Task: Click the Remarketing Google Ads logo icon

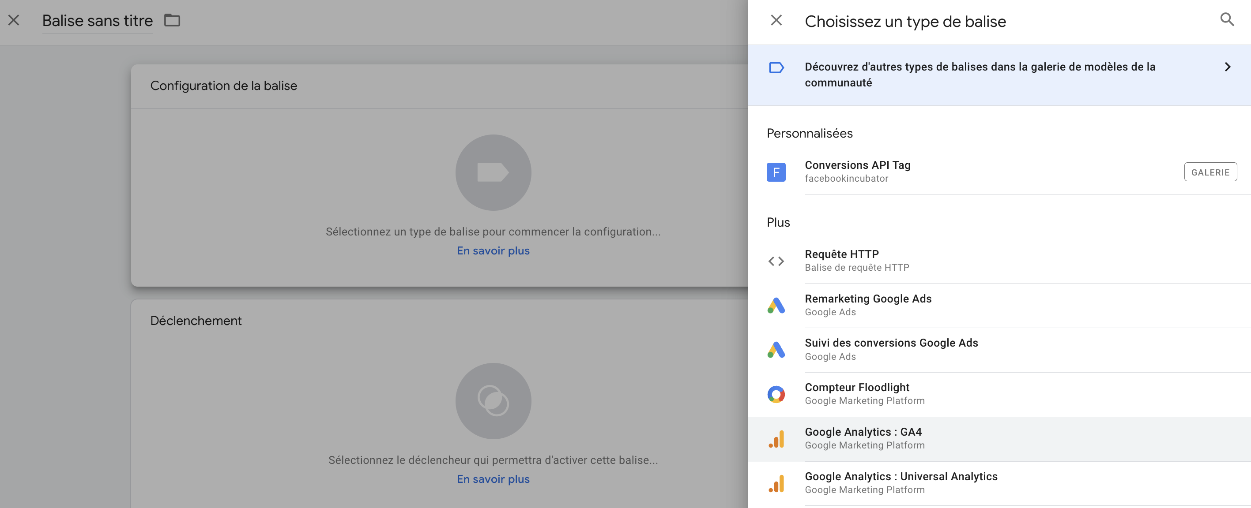Action: coord(776,305)
